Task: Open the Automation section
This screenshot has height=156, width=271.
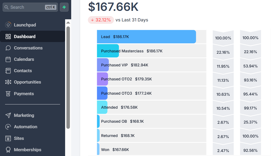Action: click(25, 127)
